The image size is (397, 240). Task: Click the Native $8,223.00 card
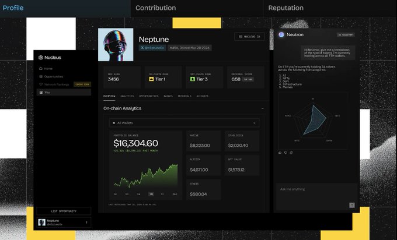pyautogui.click(x=204, y=141)
